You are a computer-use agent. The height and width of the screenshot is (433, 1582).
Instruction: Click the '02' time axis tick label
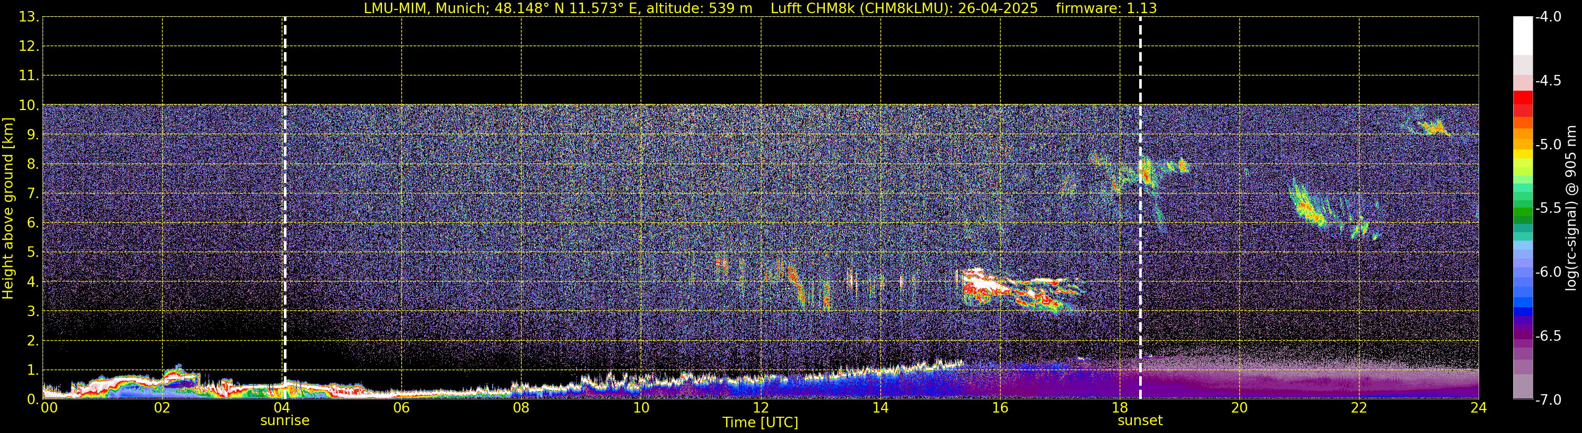coord(162,408)
